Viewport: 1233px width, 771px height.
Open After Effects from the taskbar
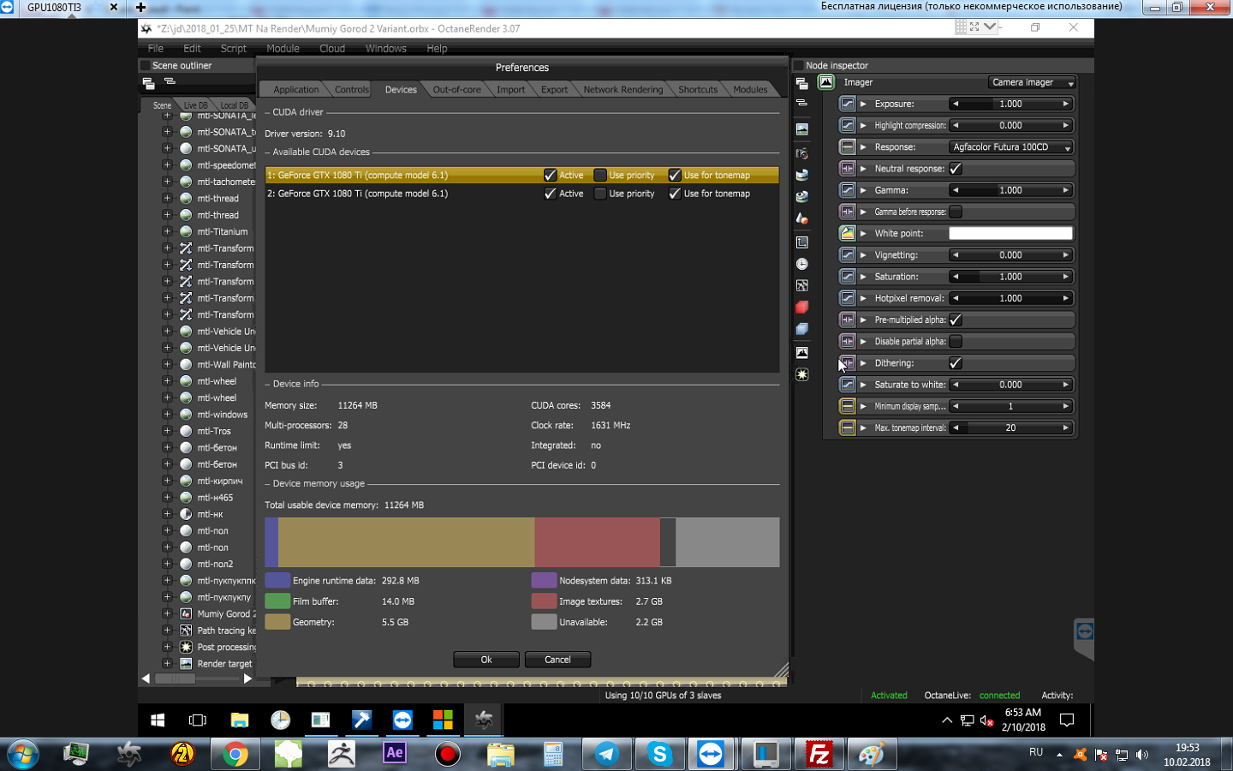pyautogui.click(x=395, y=754)
